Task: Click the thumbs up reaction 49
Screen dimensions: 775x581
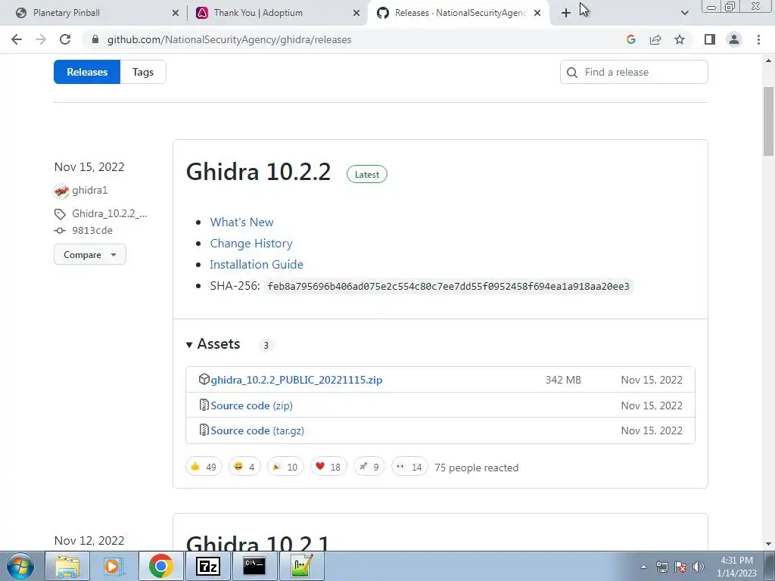Action: [x=204, y=467]
